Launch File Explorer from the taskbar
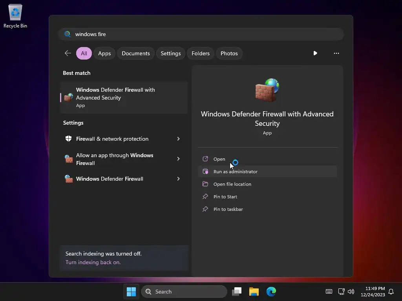The height and width of the screenshot is (301, 402). [x=254, y=292]
